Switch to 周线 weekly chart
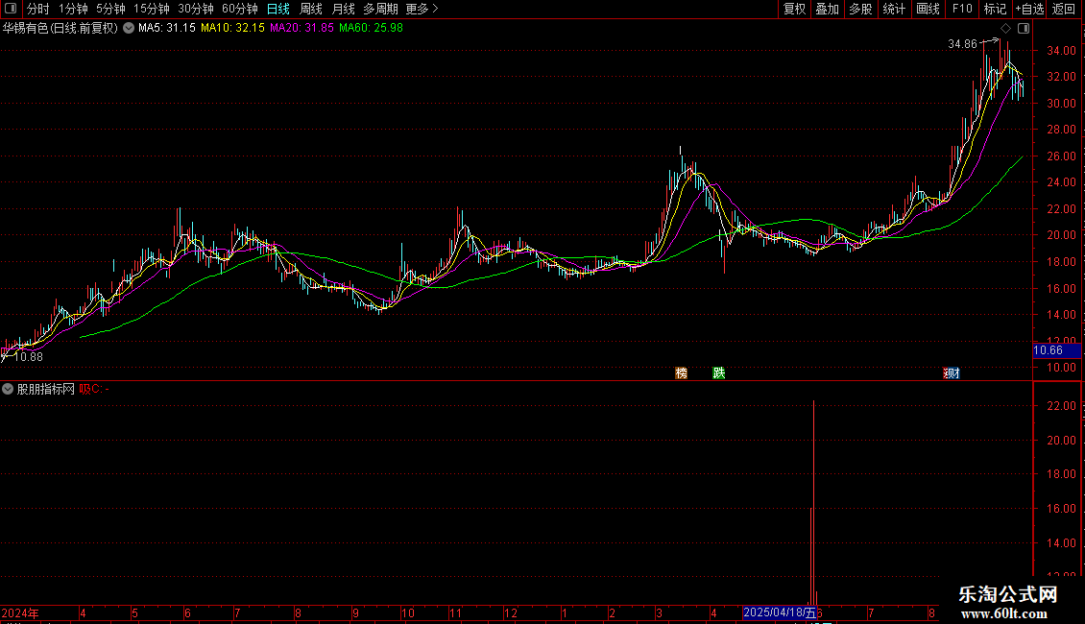1085x624 pixels. pos(311,9)
